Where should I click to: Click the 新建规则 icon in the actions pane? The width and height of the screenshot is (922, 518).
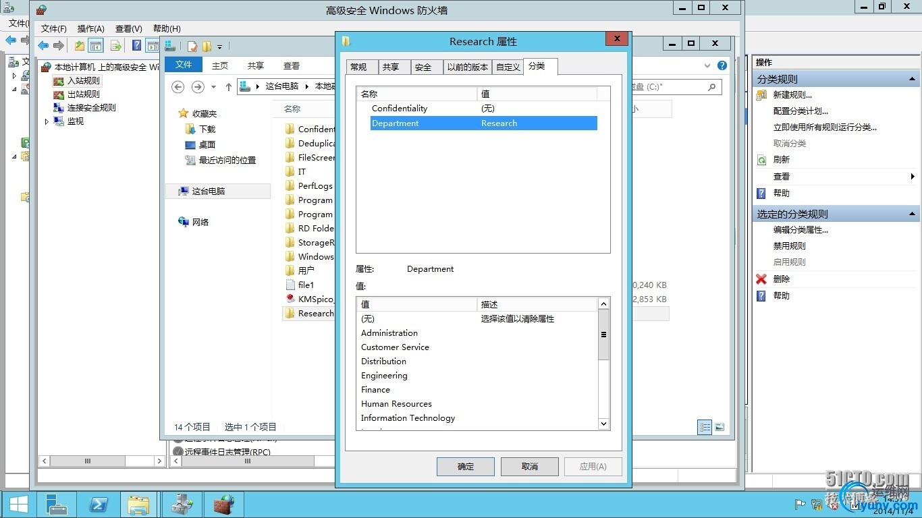coord(761,95)
